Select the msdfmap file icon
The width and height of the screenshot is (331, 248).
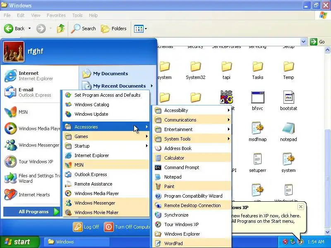tap(257, 128)
